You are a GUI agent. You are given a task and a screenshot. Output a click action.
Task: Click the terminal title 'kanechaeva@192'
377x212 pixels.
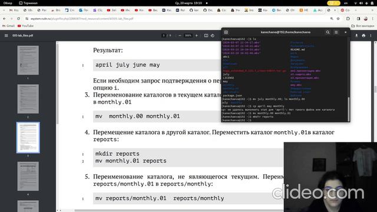285,32
